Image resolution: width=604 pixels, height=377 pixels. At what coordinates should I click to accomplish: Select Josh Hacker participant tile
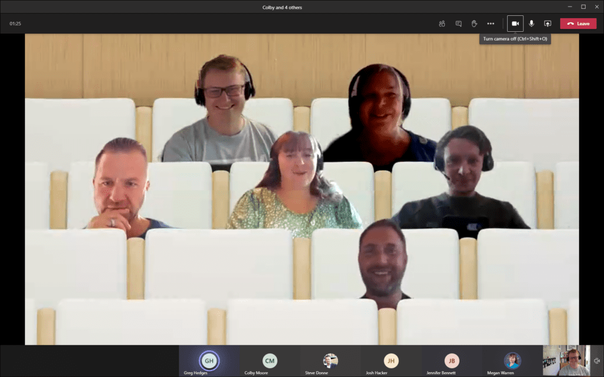point(390,361)
